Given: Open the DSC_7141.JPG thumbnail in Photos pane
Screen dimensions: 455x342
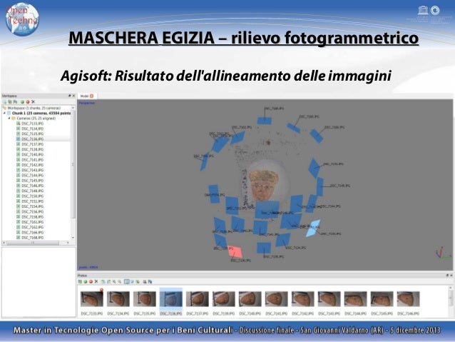Looking at the screenshot, I should tap(276, 299).
